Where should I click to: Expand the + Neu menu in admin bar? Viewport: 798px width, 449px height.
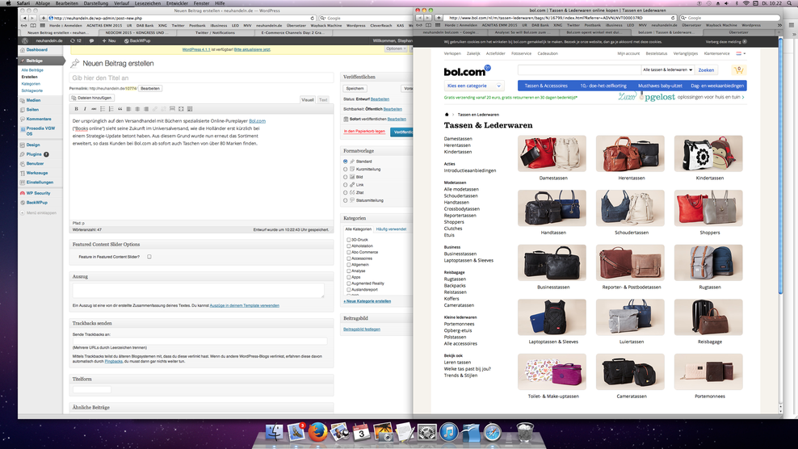pyautogui.click(x=109, y=40)
